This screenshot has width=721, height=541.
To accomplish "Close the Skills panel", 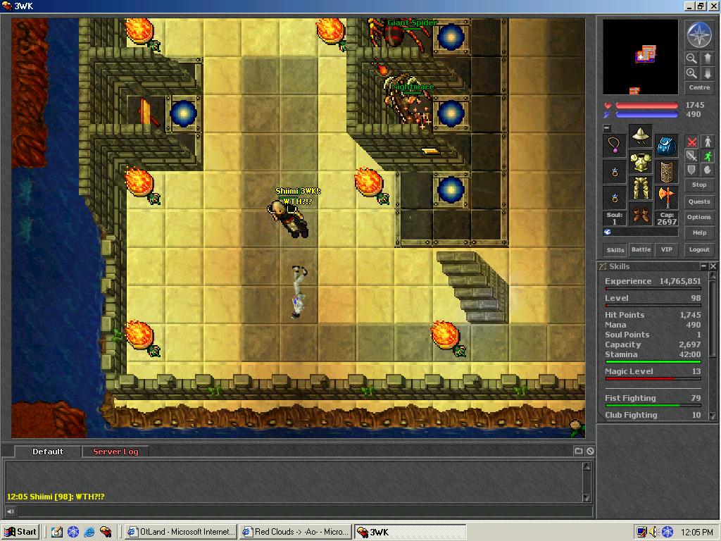I will pyautogui.click(x=713, y=266).
